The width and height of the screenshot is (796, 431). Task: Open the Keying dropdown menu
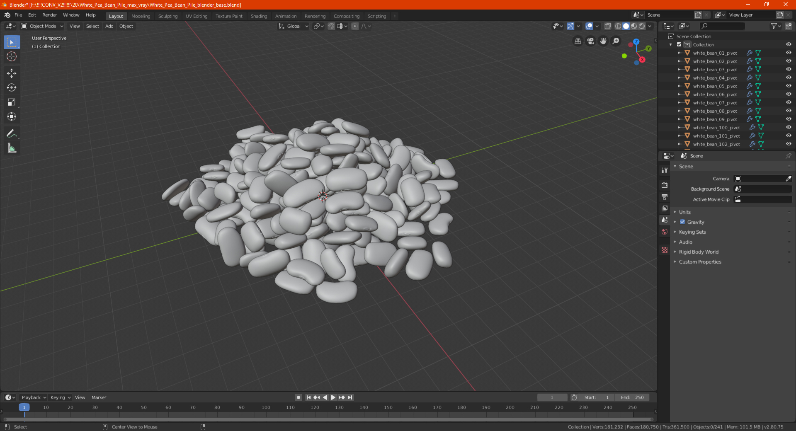[61, 397]
